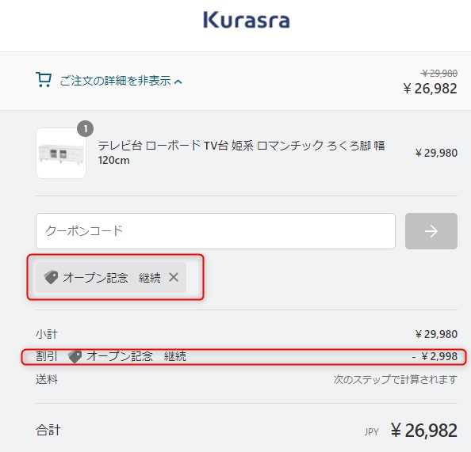This screenshot has width=471, height=452.
Task: Click the JPY currency label
Action: (x=372, y=432)
